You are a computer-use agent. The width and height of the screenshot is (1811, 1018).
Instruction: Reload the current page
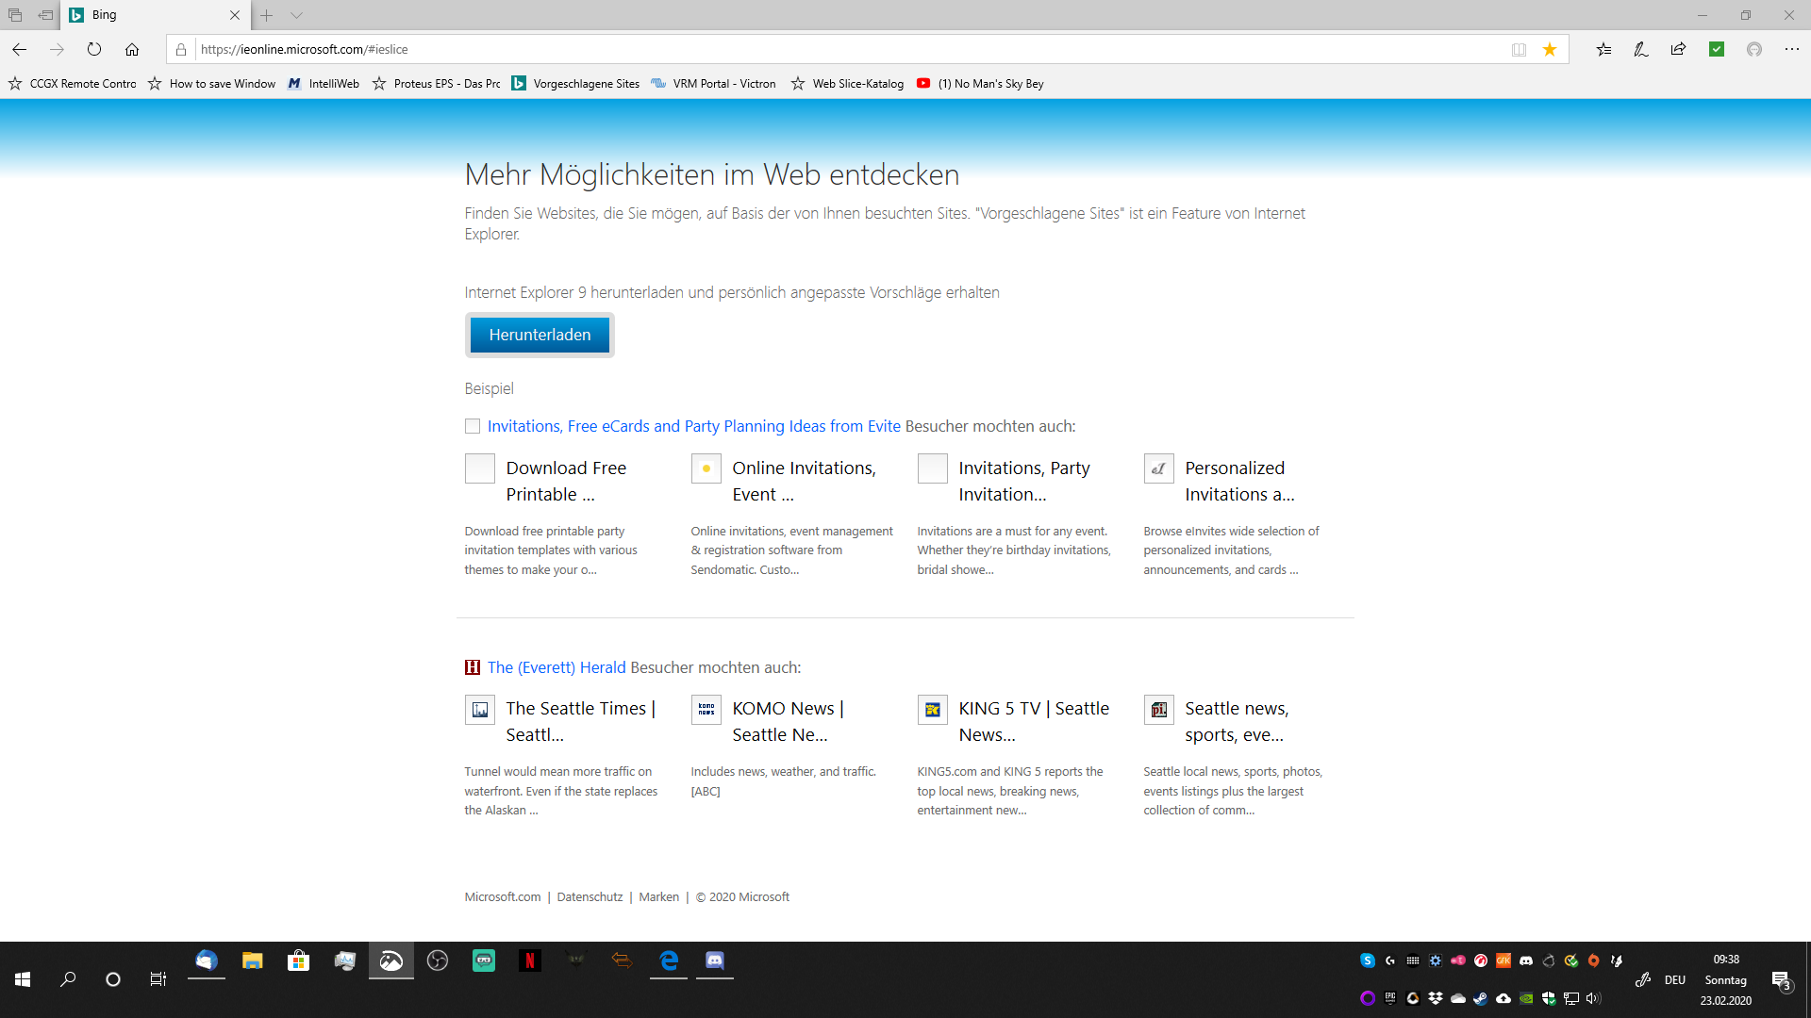point(94,49)
